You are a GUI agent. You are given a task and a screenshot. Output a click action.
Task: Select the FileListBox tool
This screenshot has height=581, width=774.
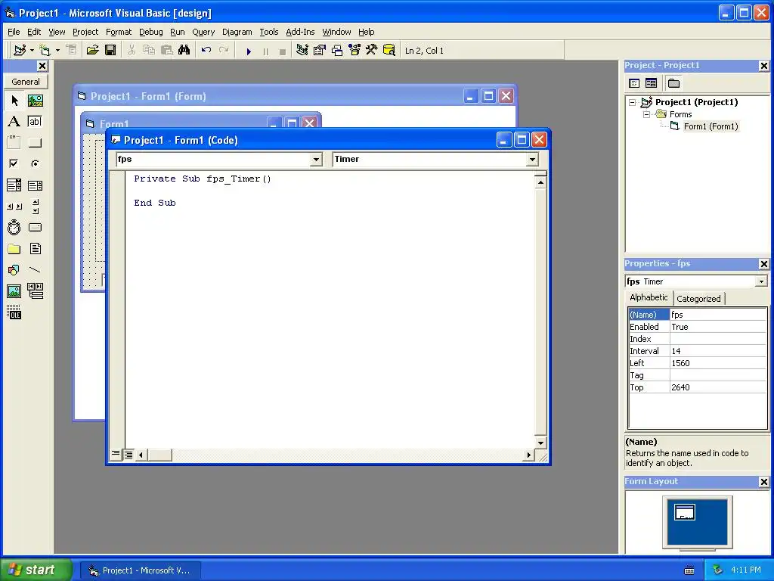[x=35, y=249]
